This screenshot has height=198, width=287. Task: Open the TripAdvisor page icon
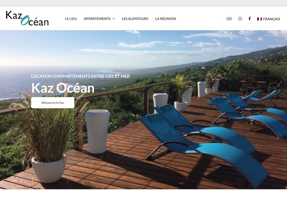229,19
